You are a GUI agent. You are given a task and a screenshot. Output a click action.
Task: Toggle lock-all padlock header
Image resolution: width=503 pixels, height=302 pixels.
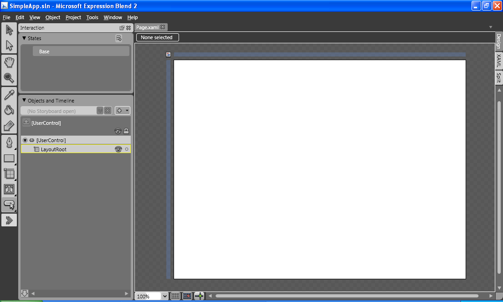tap(126, 131)
